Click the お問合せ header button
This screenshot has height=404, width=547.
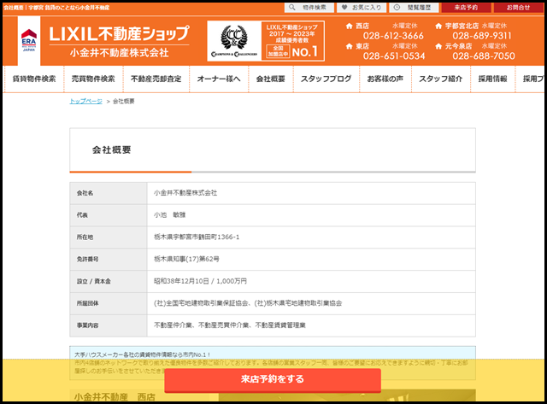pos(519,8)
